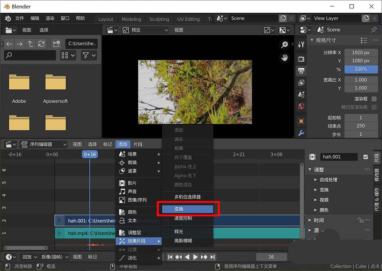Click the current frame field showing 16
Viewport: 382px width, 271px height.
(272, 257)
